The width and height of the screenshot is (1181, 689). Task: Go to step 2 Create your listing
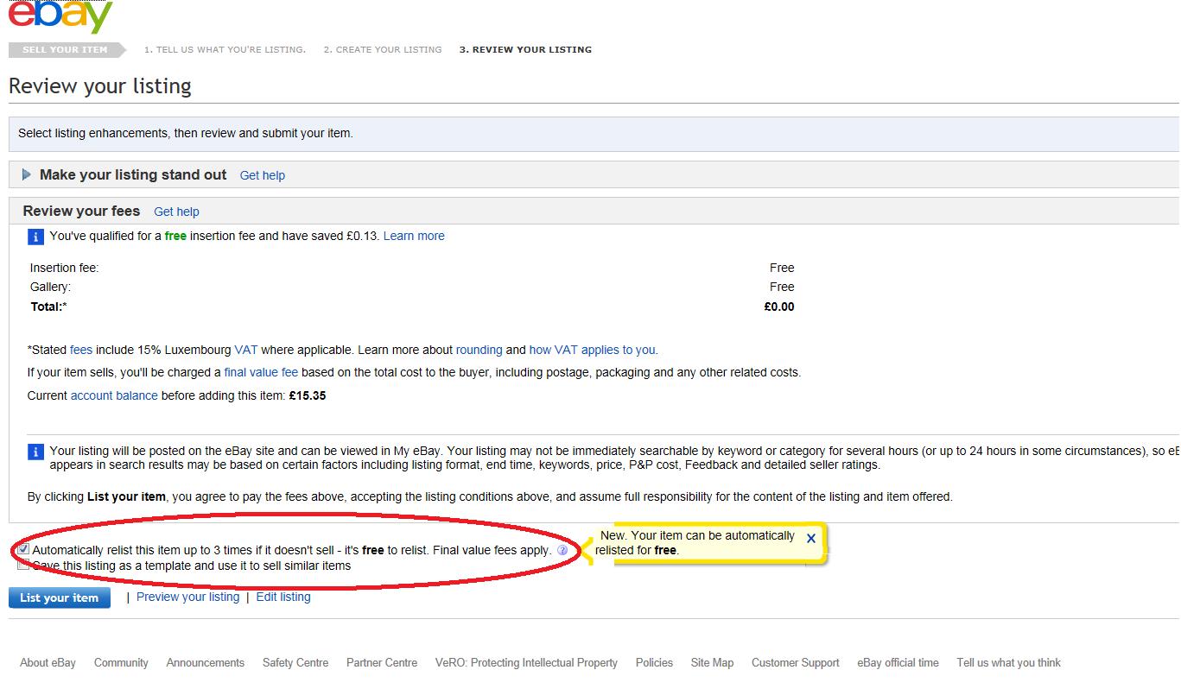click(382, 49)
